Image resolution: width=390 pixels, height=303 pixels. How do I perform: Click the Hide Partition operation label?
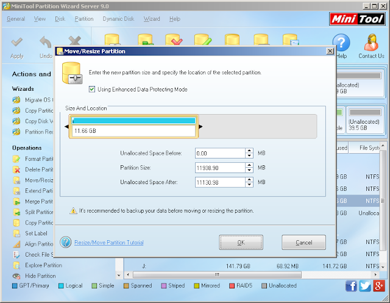(40, 276)
